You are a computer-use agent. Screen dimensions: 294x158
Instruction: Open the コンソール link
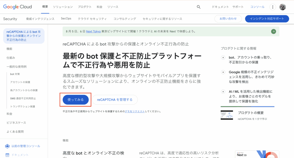258,7
